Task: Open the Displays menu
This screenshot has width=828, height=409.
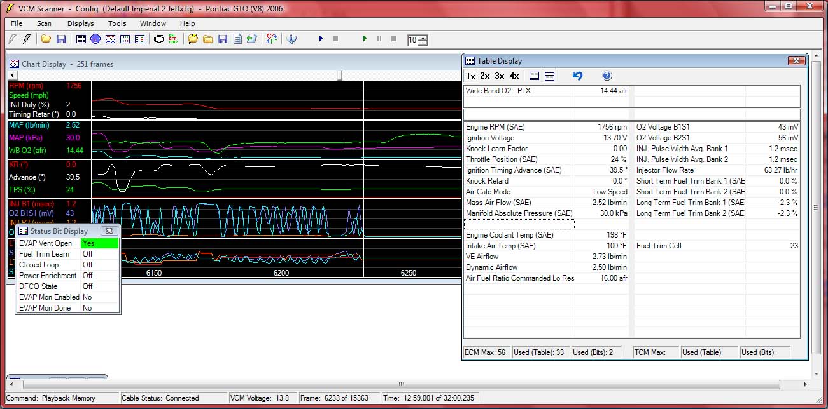Action: click(x=80, y=23)
